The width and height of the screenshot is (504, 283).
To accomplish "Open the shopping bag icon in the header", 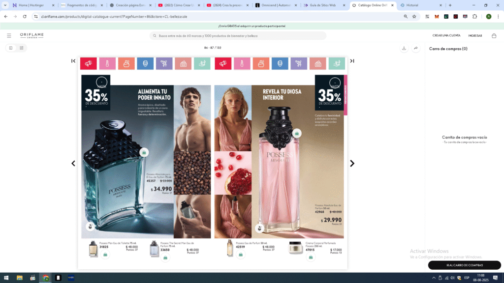I will [x=494, y=35].
